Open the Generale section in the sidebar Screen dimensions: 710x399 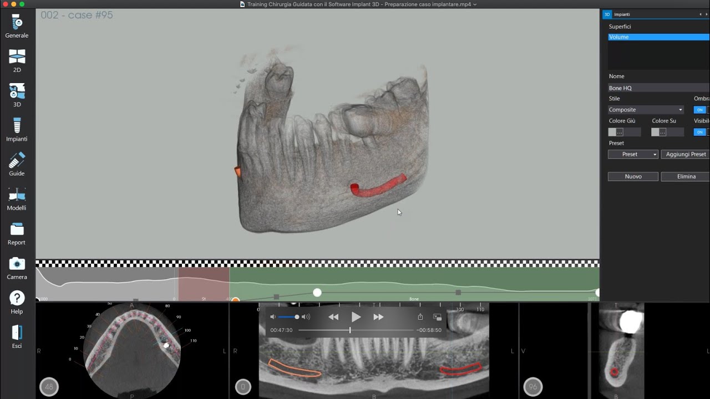click(x=17, y=27)
